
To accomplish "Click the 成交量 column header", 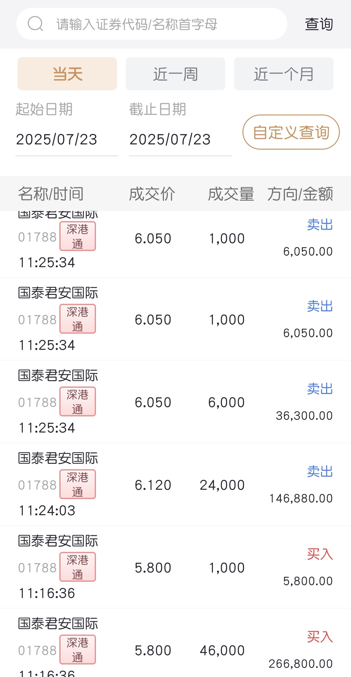I will coord(231,194).
